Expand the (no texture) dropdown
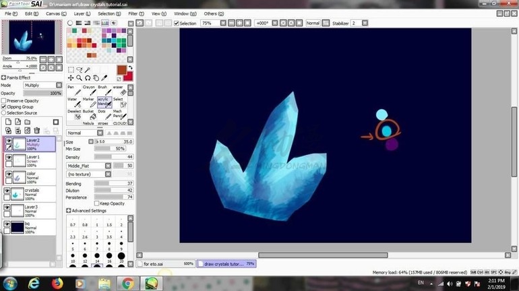The height and width of the screenshot is (291, 519). tap(98, 174)
